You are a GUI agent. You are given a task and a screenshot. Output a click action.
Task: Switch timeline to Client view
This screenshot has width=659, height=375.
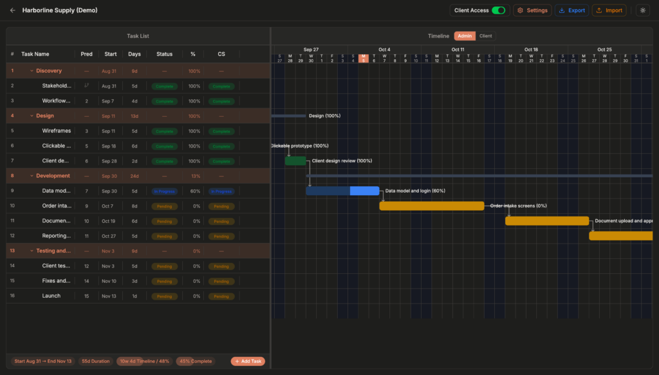point(485,36)
